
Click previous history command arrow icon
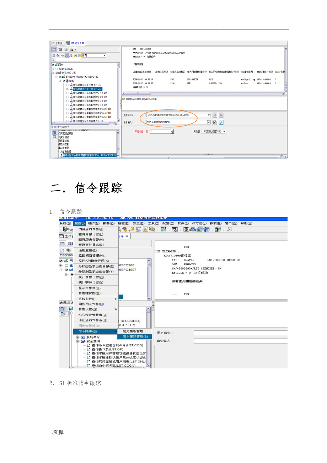coord(215,115)
